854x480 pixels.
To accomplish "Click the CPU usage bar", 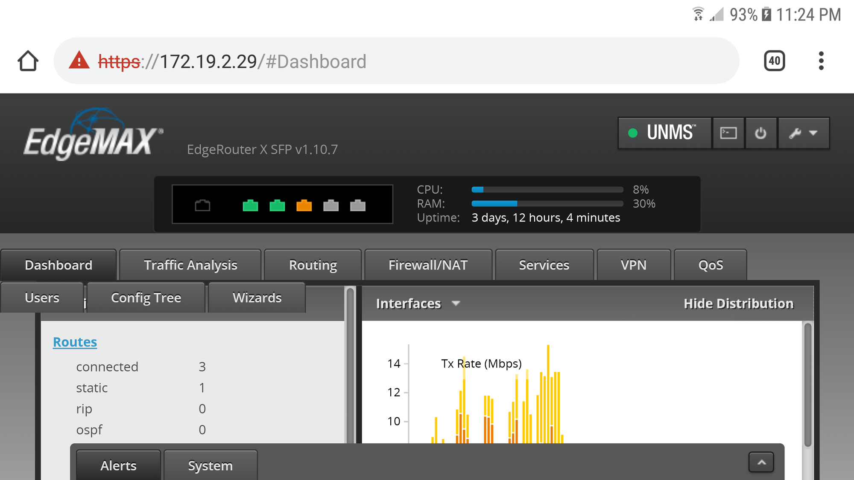I will point(547,189).
